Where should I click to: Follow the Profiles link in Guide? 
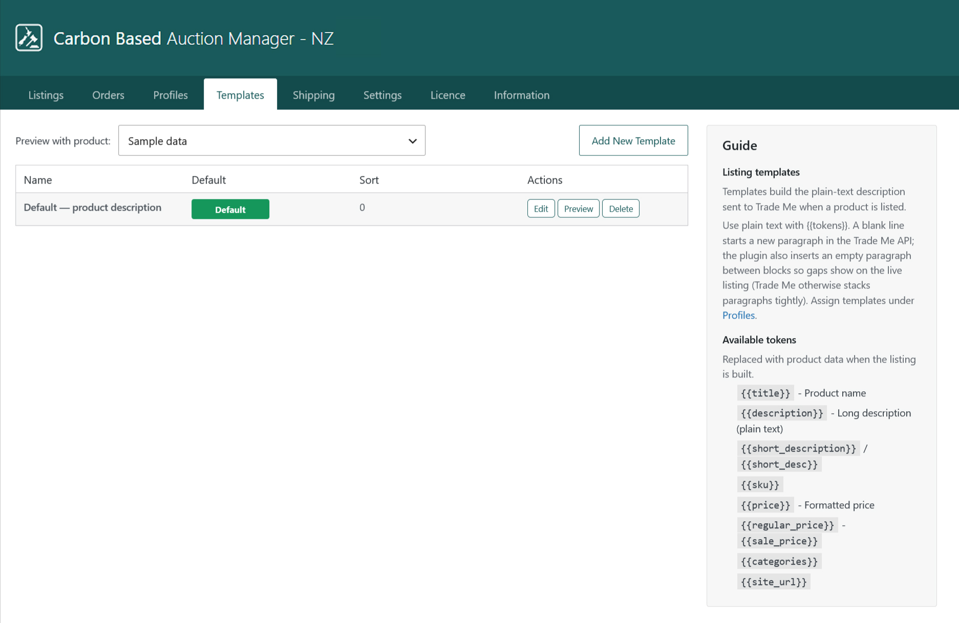click(738, 315)
